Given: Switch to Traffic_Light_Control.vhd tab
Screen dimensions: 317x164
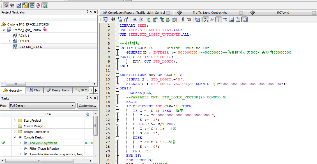Looking at the screenshot, I should click(210, 13).
